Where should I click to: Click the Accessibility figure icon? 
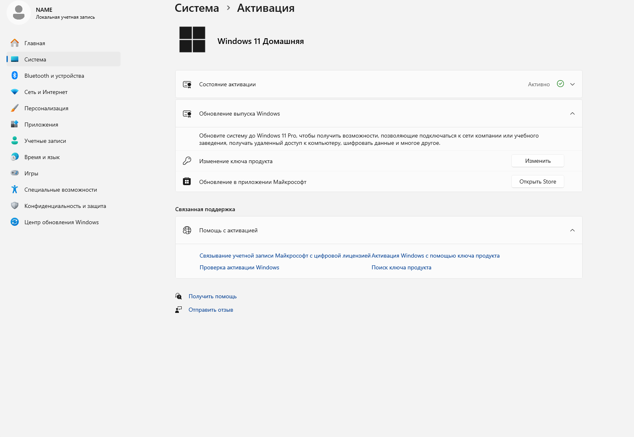(x=15, y=189)
